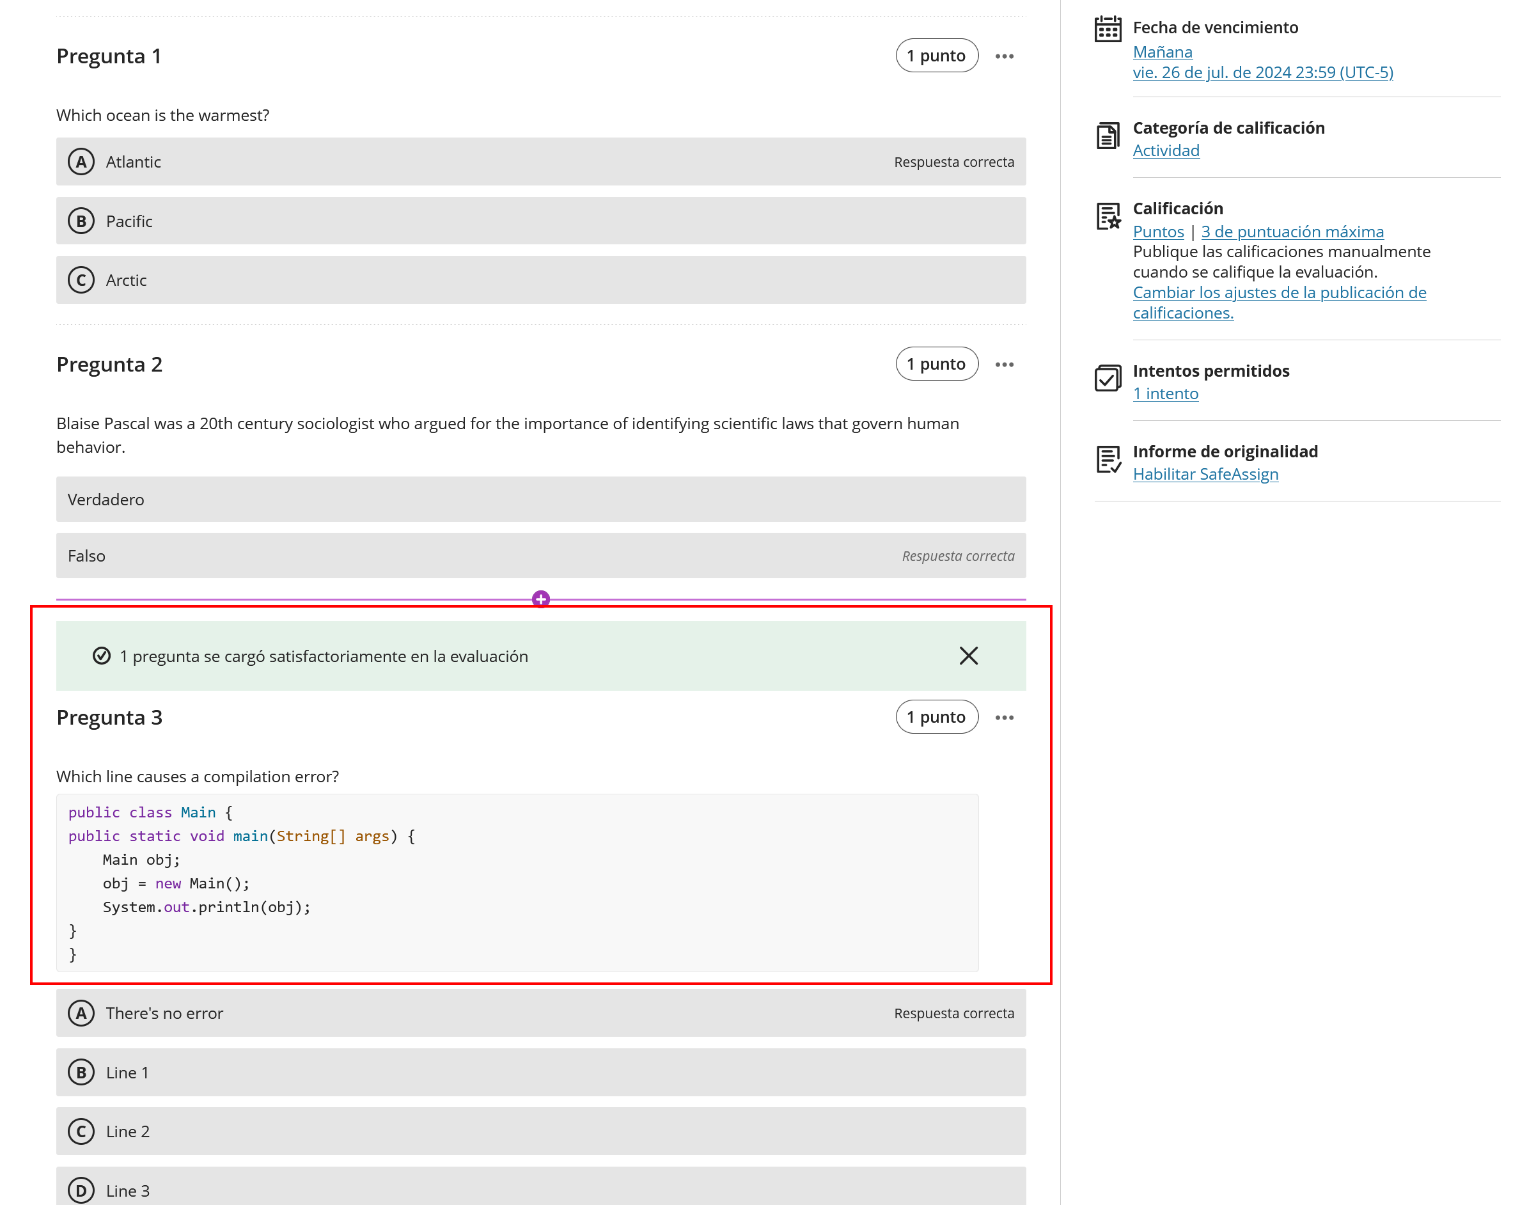Open Cambiar los ajustes de la publicación link
The width and height of the screenshot is (1520, 1205).
pos(1279,292)
